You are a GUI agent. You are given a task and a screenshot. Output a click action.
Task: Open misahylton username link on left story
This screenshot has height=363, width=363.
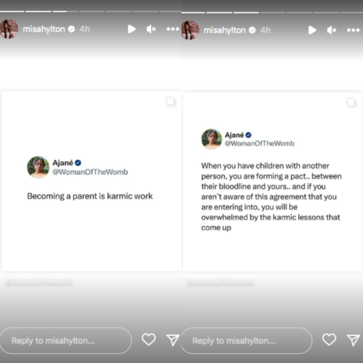pos(44,29)
